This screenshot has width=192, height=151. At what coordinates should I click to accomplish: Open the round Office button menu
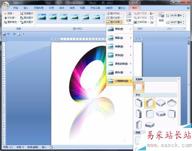(6, 5)
